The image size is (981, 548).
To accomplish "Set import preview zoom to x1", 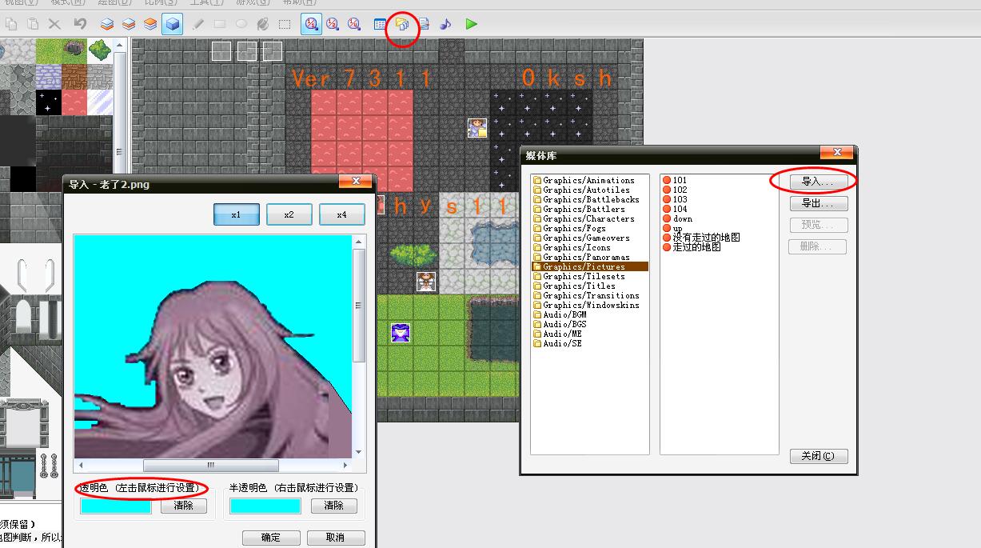I will click(x=237, y=214).
